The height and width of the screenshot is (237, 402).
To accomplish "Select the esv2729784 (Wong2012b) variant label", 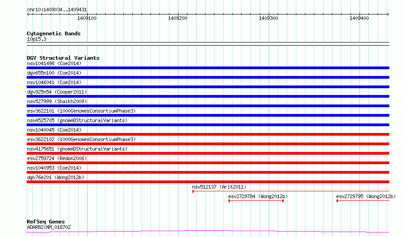I will point(258,196).
